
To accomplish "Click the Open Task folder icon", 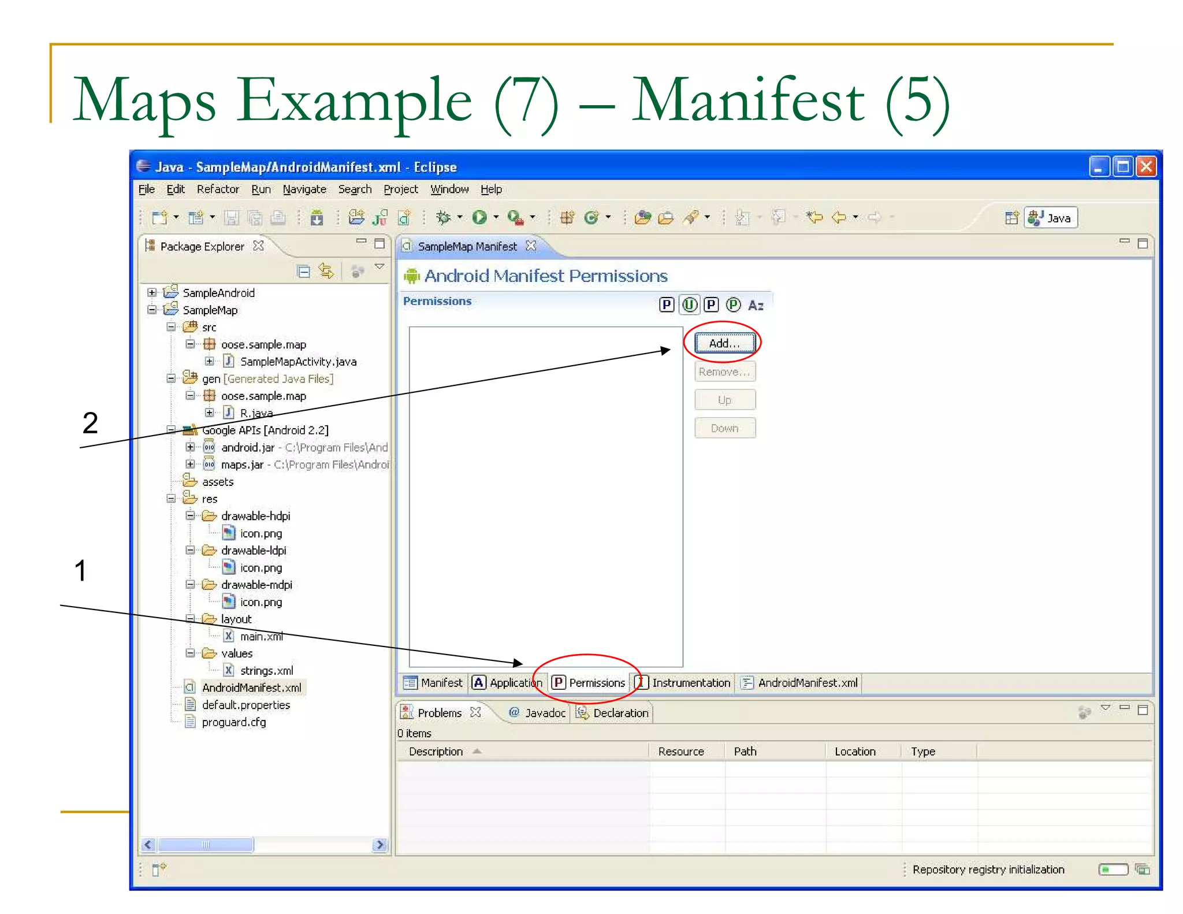I will [x=666, y=218].
